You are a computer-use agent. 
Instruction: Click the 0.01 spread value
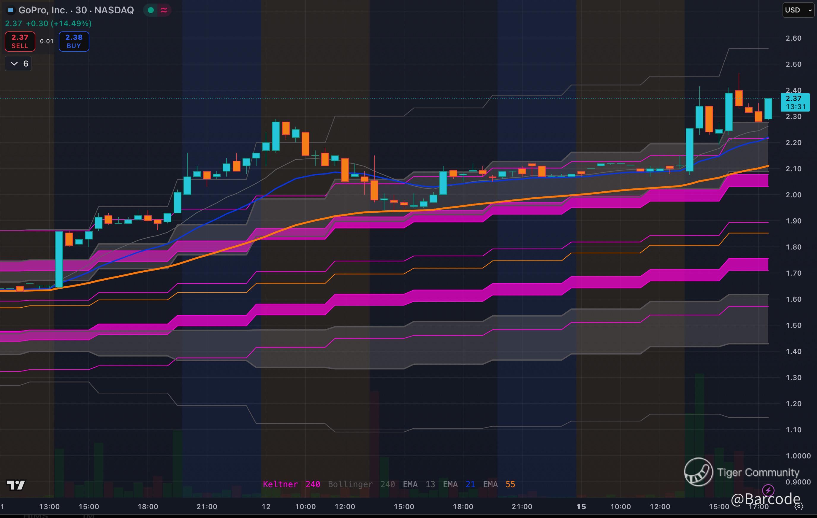coord(47,41)
